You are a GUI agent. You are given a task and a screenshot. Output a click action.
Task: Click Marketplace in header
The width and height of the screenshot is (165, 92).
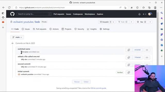pos(90,14)
